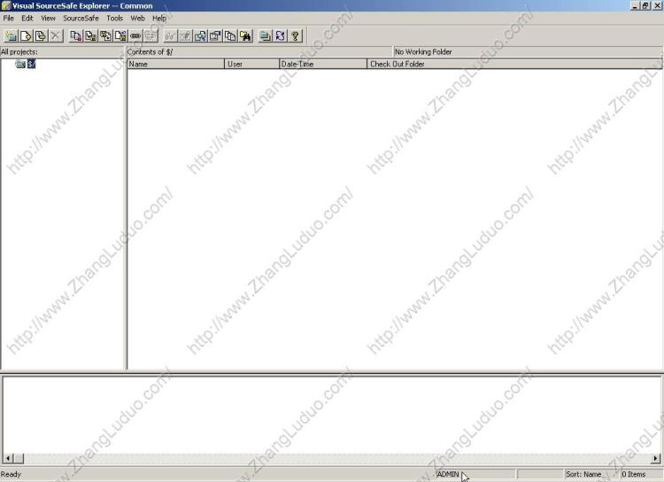The image size is (664, 482).
Task: Click the Share (chain link) icon
Action: pyautogui.click(x=135, y=36)
